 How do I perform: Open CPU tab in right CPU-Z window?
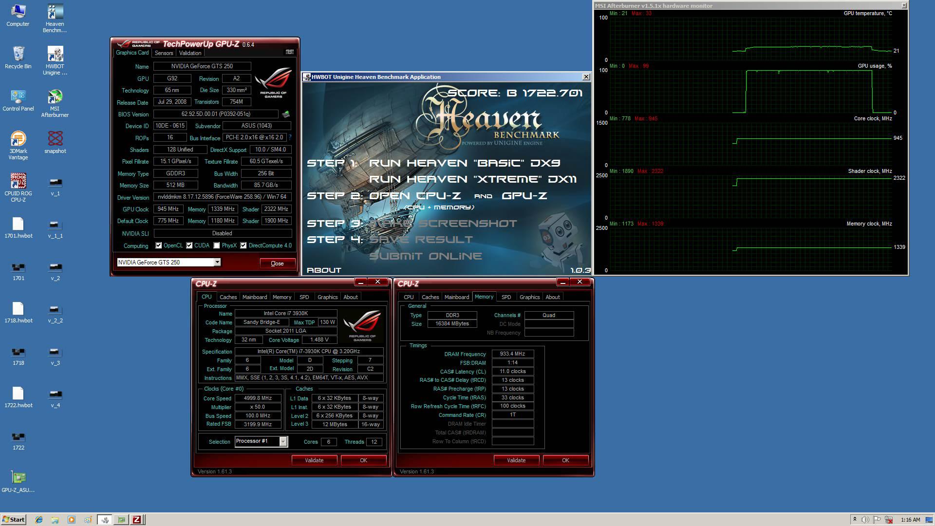409,297
